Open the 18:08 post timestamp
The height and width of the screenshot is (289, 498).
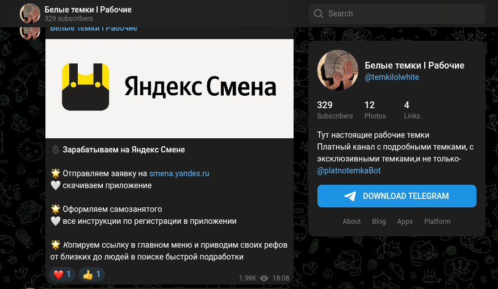point(281,278)
